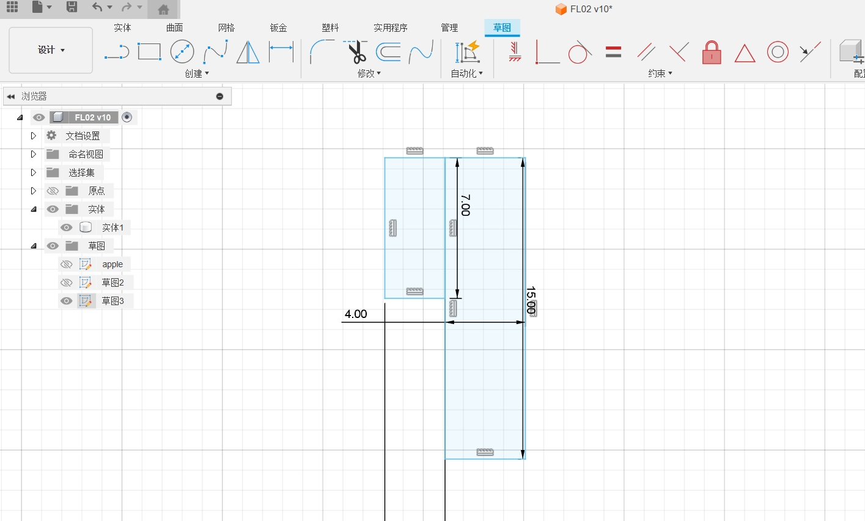The image size is (865, 521).
Task: Select the 7.00 dimension value
Action: click(x=465, y=205)
